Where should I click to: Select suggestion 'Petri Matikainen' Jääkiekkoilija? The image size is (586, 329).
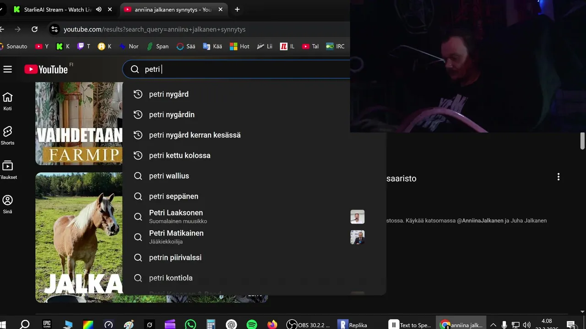point(254,237)
